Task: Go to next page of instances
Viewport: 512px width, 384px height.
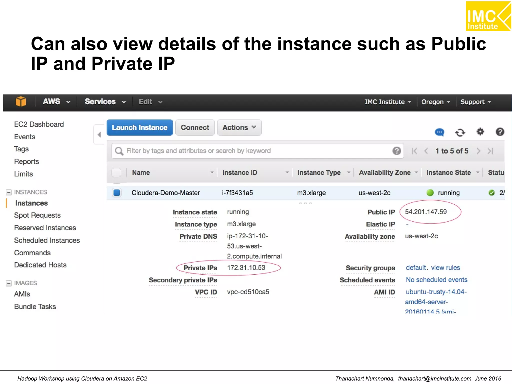Action: pos(478,151)
